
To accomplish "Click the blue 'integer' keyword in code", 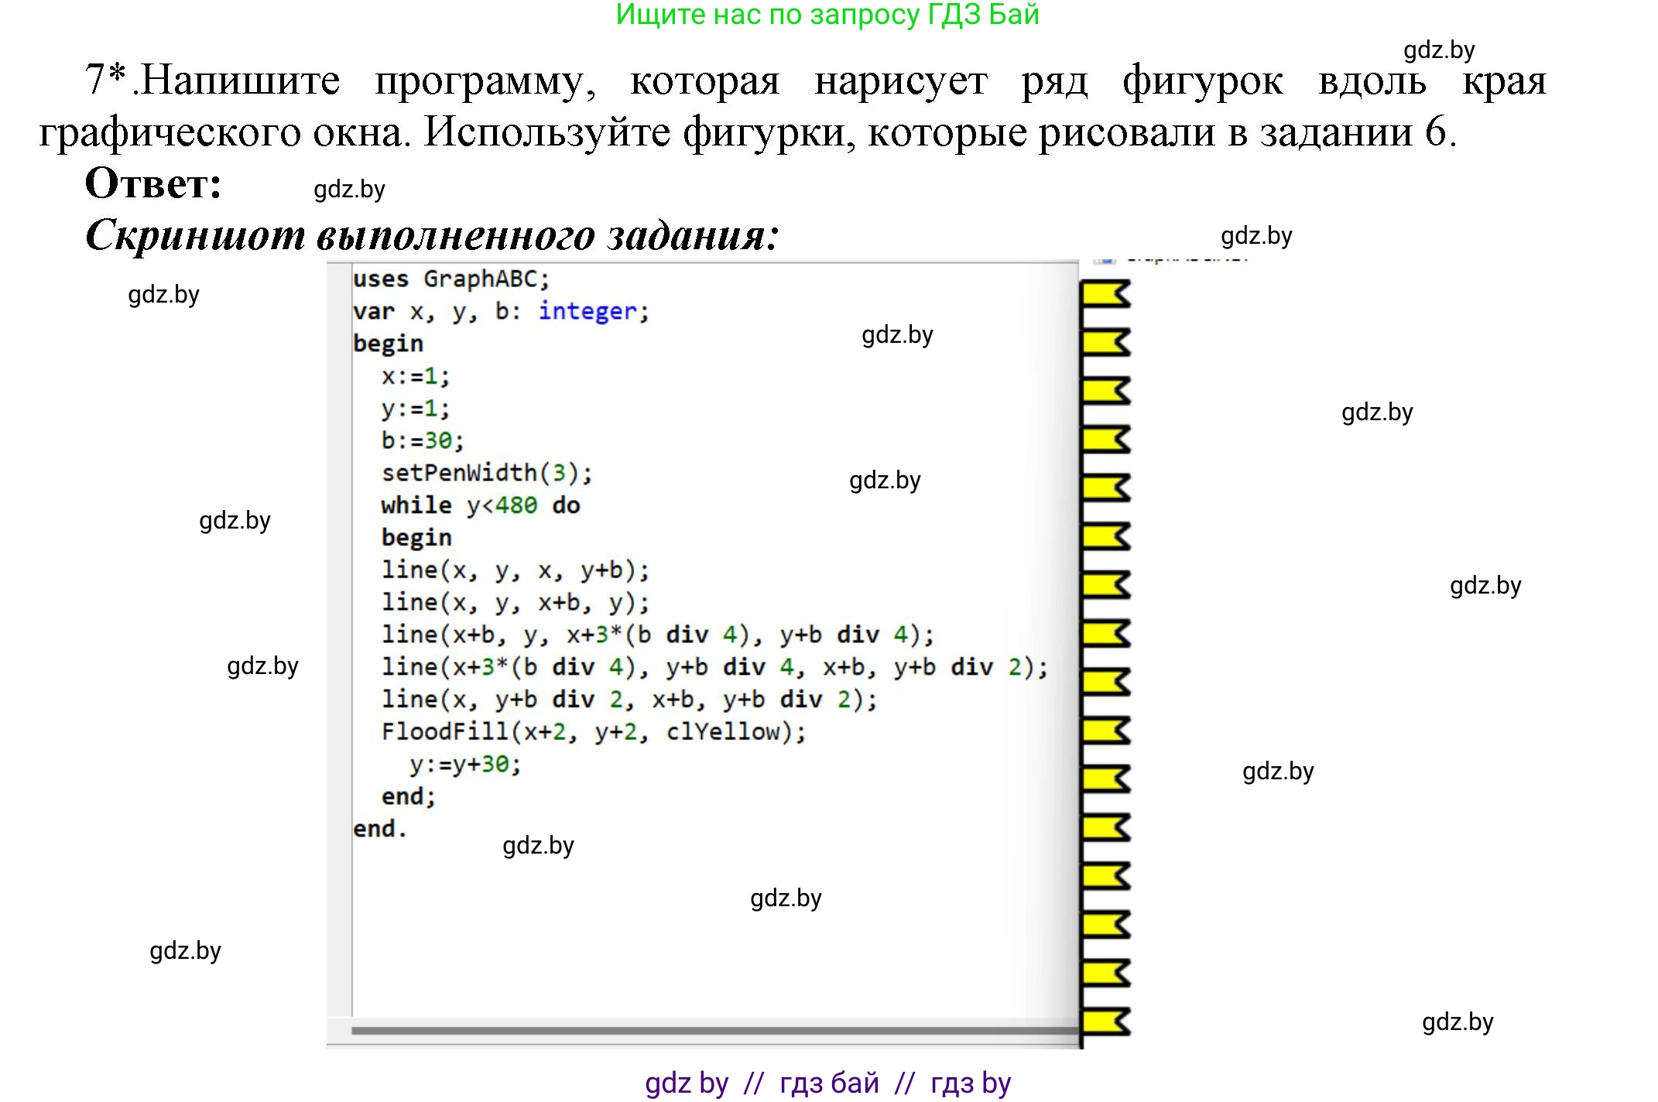I will tap(587, 311).
